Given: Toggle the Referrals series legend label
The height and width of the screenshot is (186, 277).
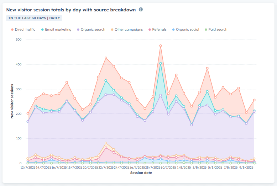Looking at the screenshot, I should point(159,30).
